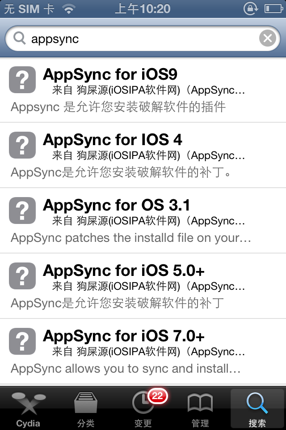Tap question-mark icon beside AppSync for OS 3.1
The height and width of the screenshot is (430, 286).
click(x=22, y=211)
